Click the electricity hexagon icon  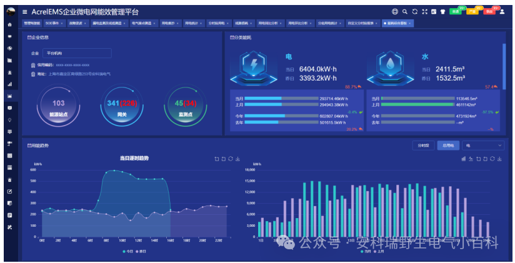(x=254, y=67)
